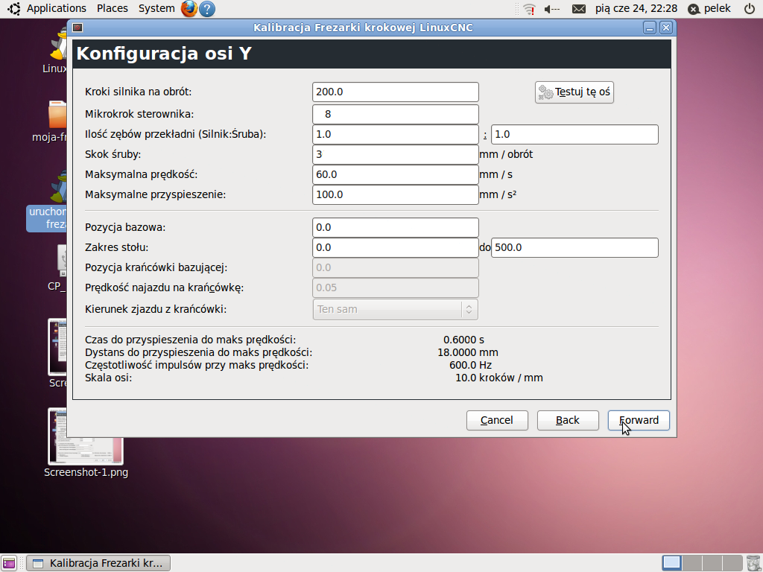Click the Back button
Viewport: 763px width, 572px height.
pos(568,420)
